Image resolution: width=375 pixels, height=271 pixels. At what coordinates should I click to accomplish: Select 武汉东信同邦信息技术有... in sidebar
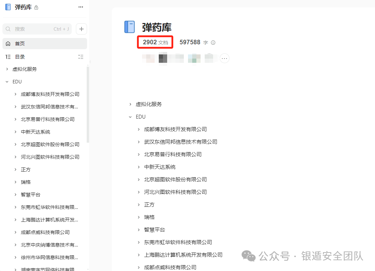[x=49, y=107]
